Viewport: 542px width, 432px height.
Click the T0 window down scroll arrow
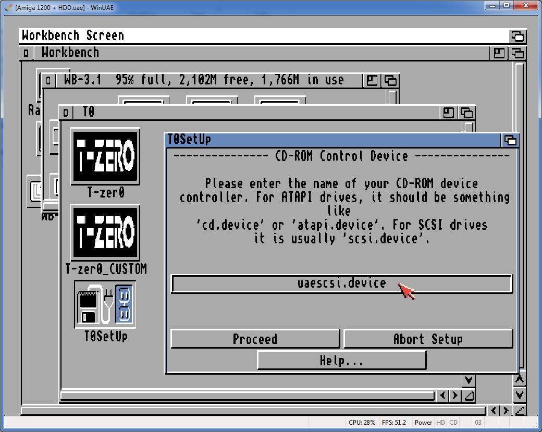[469, 380]
